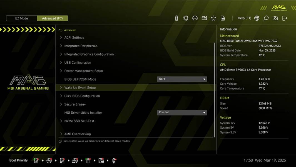
Task: Click the Advanced breadcrumb label
Action: (70, 30)
